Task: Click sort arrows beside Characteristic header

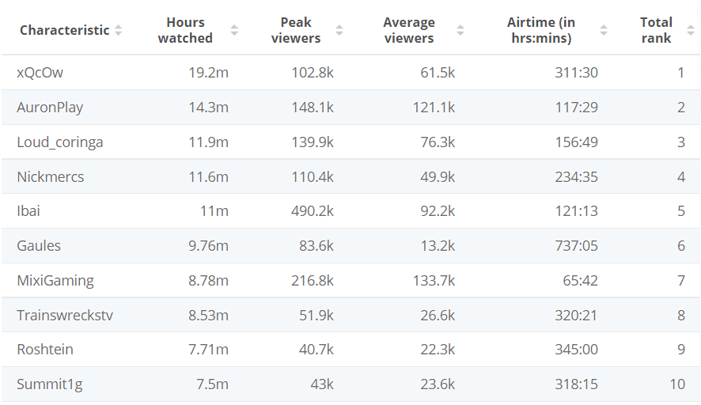Action: (119, 30)
